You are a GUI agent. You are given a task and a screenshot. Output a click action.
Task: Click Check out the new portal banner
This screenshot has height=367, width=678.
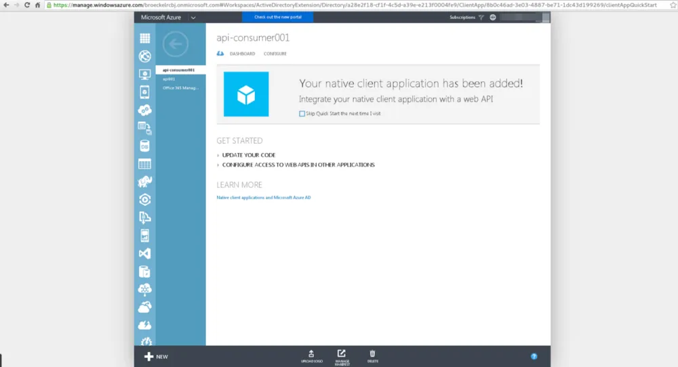(277, 18)
